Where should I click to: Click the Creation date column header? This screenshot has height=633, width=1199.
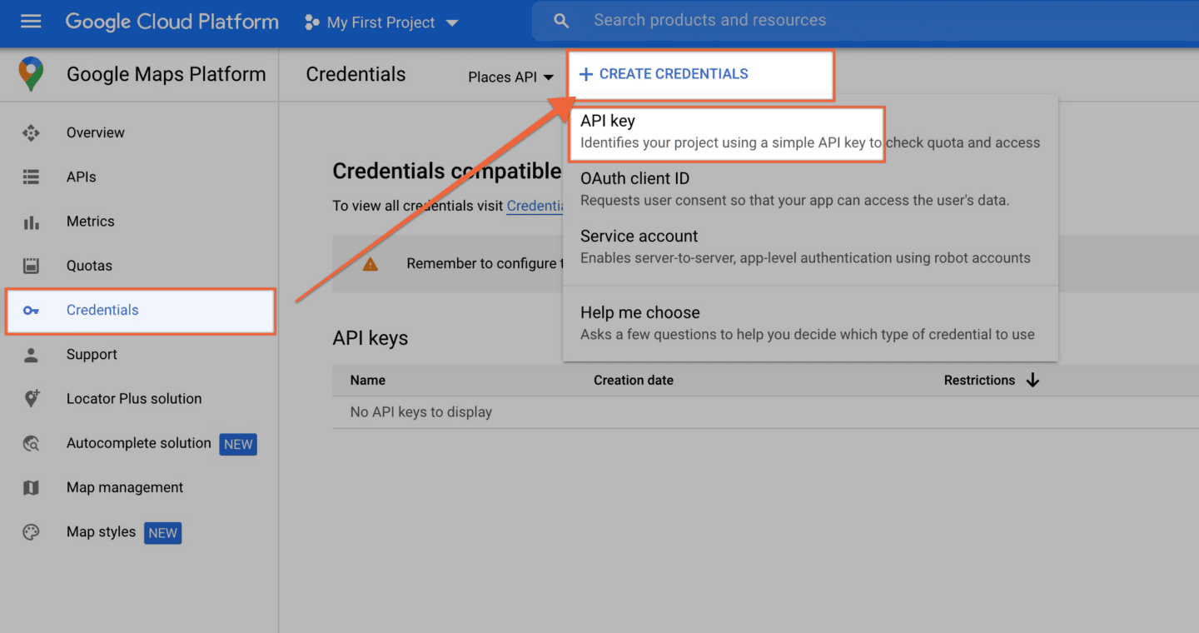[634, 380]
